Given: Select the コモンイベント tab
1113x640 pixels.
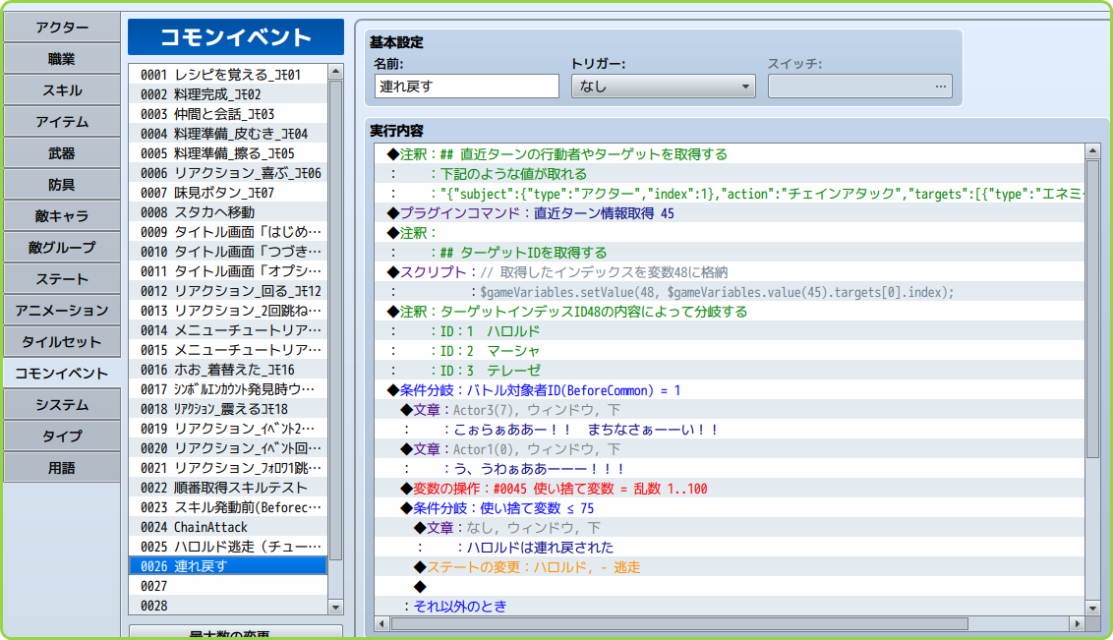Looking at the screenshot, I should pyautogui.click(x=62, y=374).
